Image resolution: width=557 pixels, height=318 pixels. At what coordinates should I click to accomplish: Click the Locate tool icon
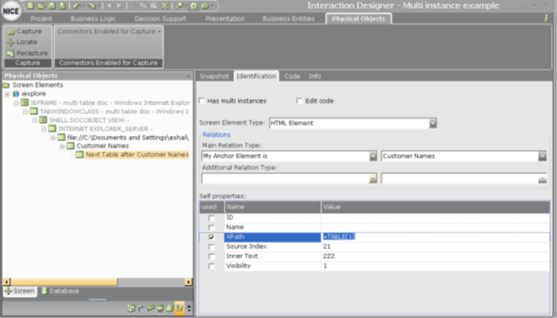[10, 43]
